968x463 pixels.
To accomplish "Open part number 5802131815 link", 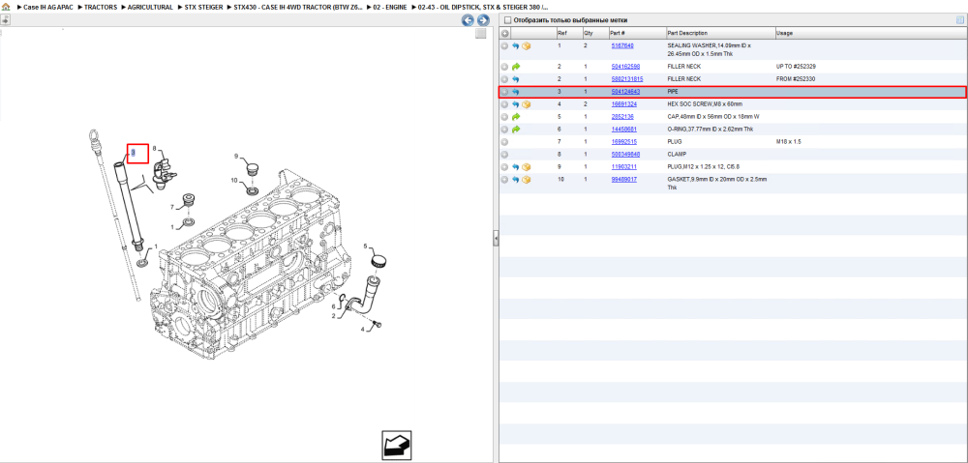I will (627, 79).
